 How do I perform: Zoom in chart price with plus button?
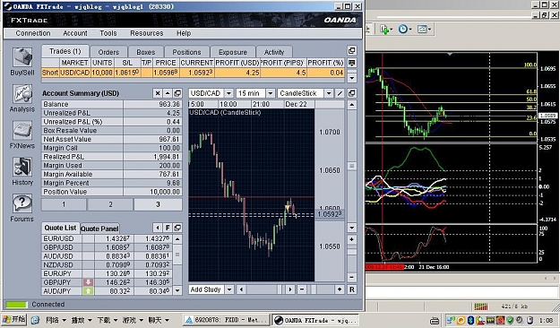[352, 239]
